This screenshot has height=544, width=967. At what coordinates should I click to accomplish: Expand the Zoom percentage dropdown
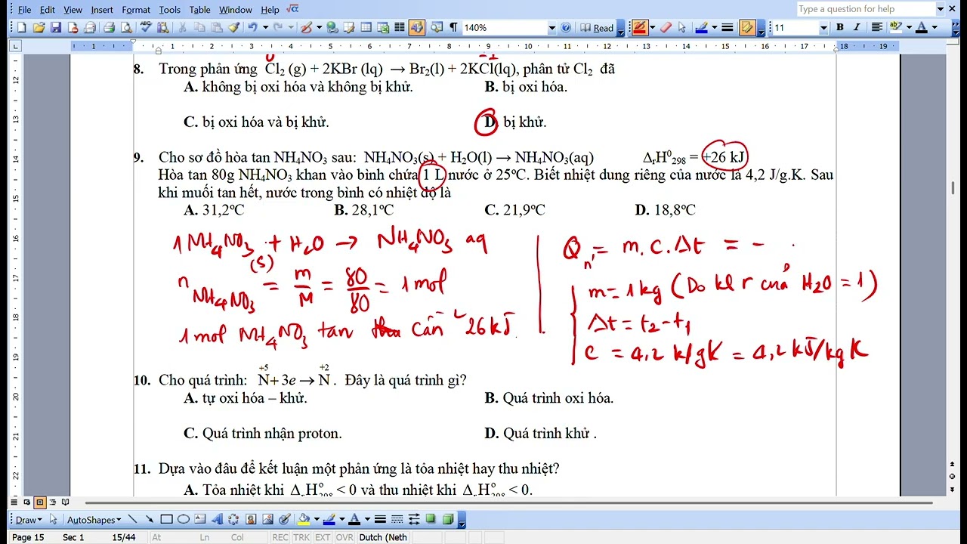point(551,27)
